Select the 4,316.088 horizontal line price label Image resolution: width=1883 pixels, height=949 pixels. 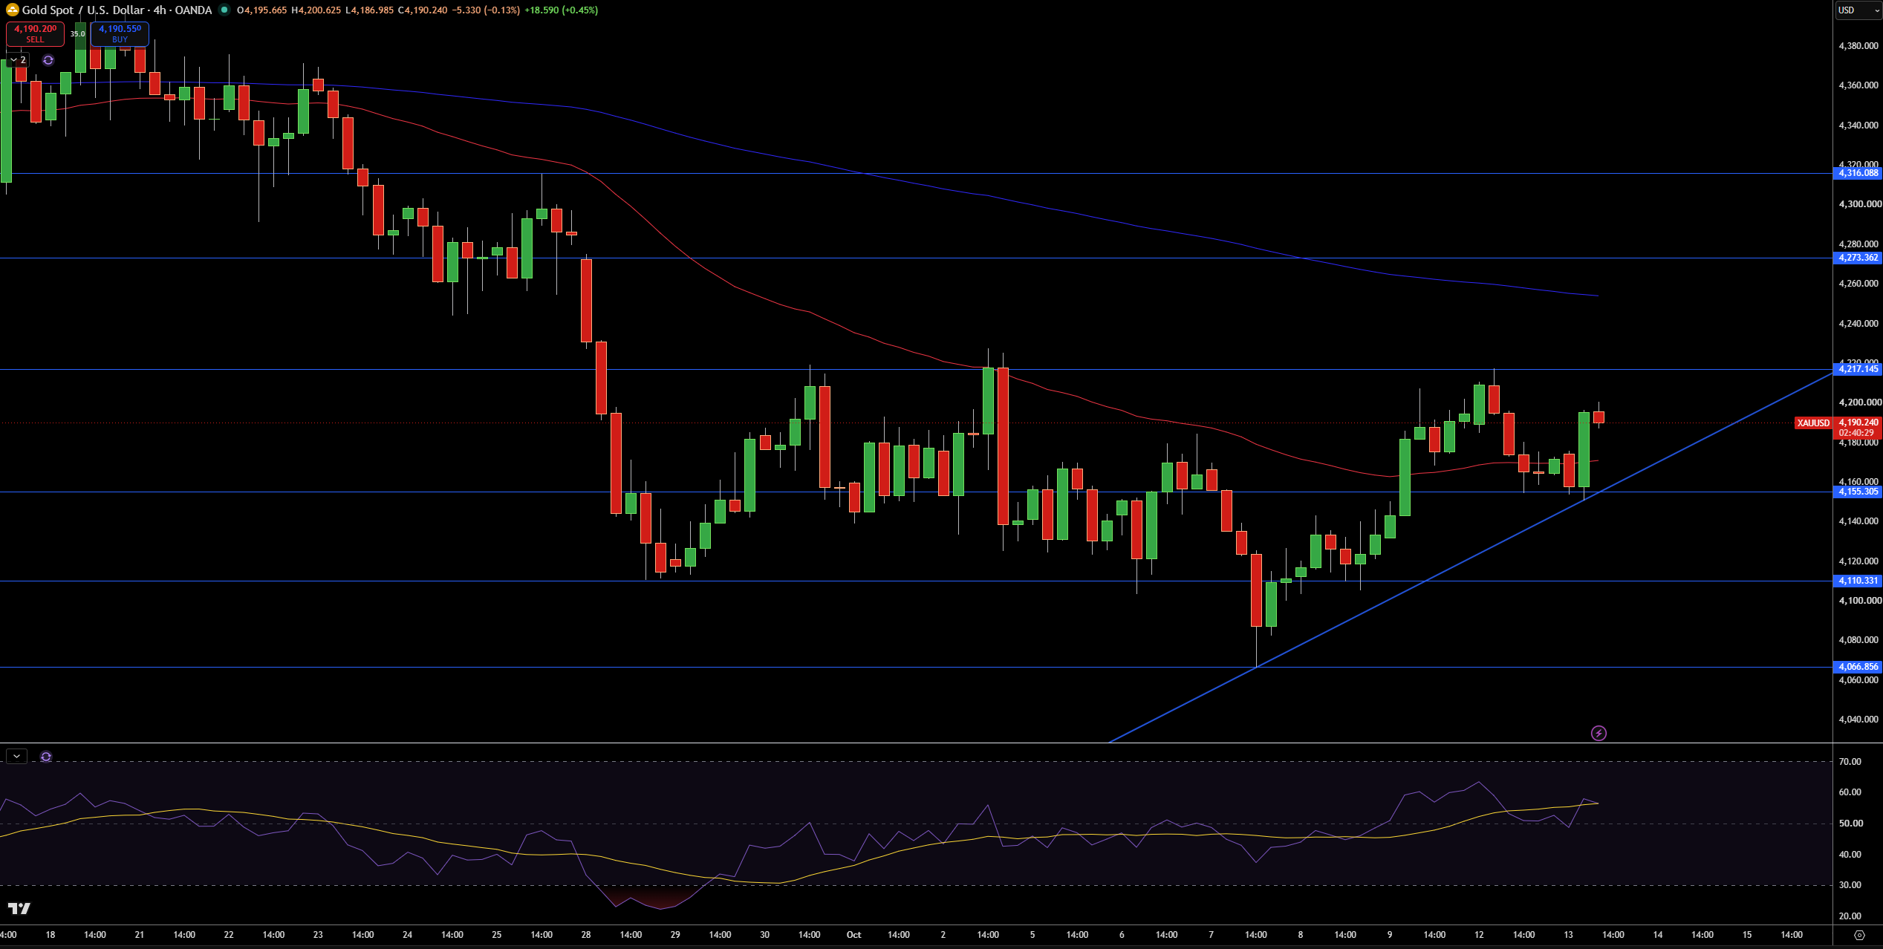click(1858, 173)
